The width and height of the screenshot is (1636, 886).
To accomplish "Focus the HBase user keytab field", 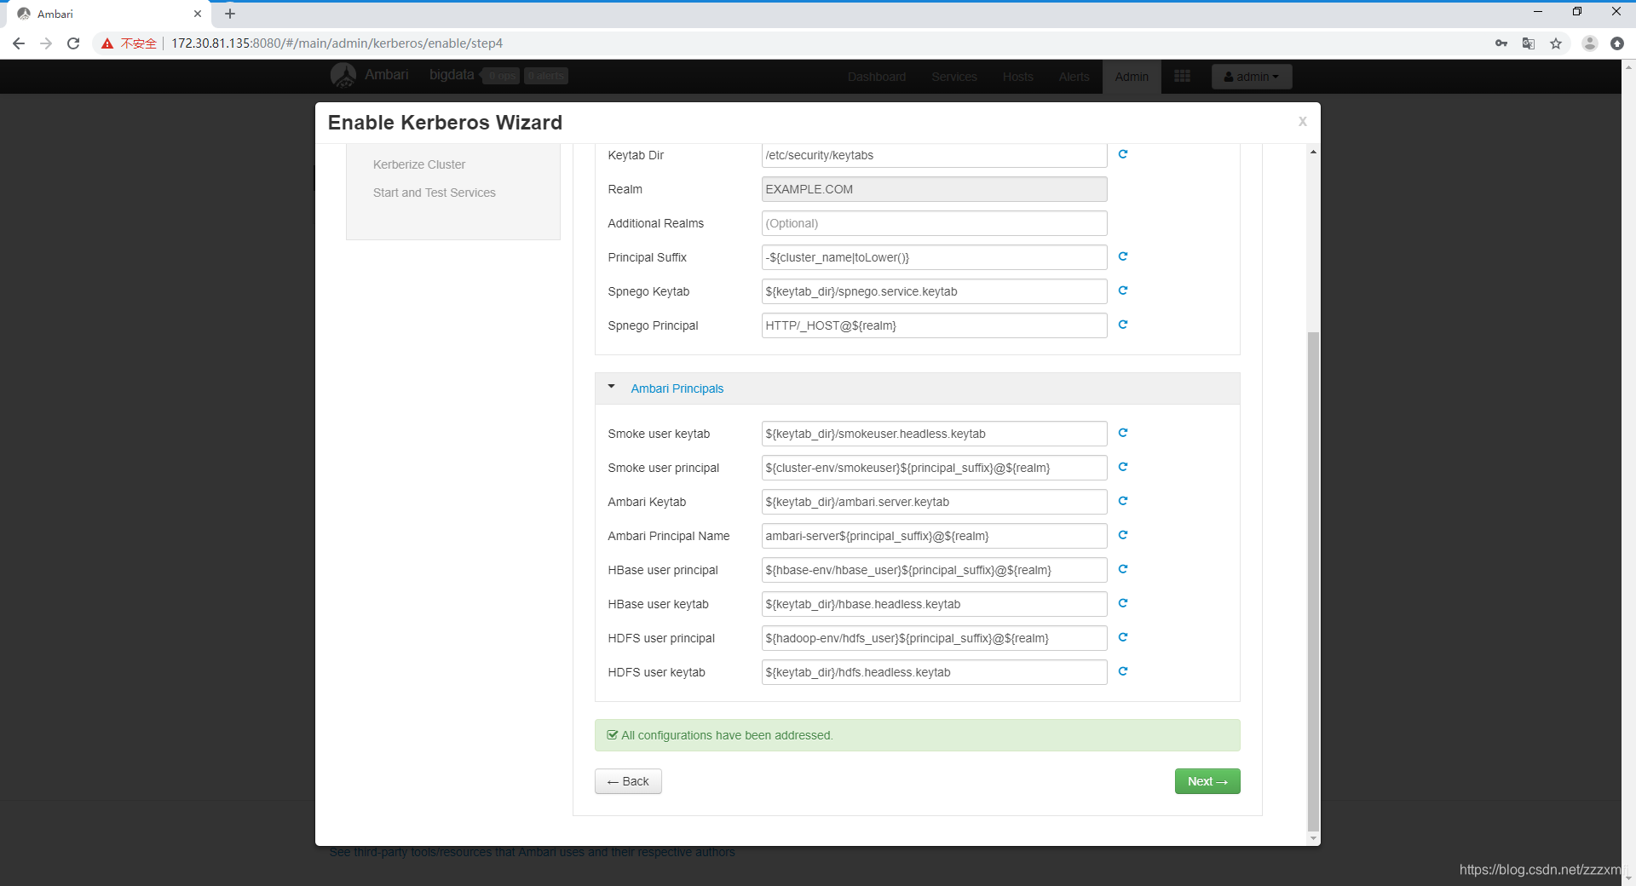I will (x=934, y=604).
